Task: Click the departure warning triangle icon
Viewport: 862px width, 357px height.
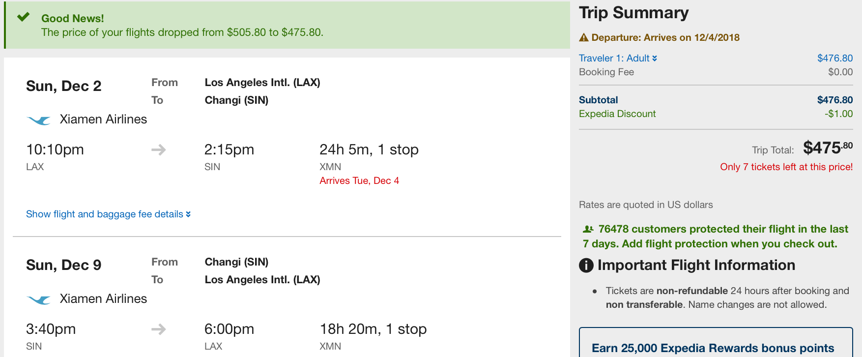Action: [x=584, y=37]
